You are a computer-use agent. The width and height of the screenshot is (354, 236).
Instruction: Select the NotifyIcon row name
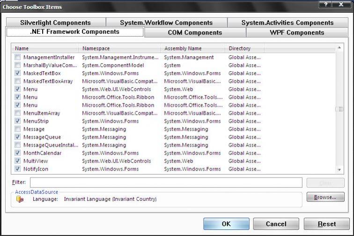pos(36,169)
